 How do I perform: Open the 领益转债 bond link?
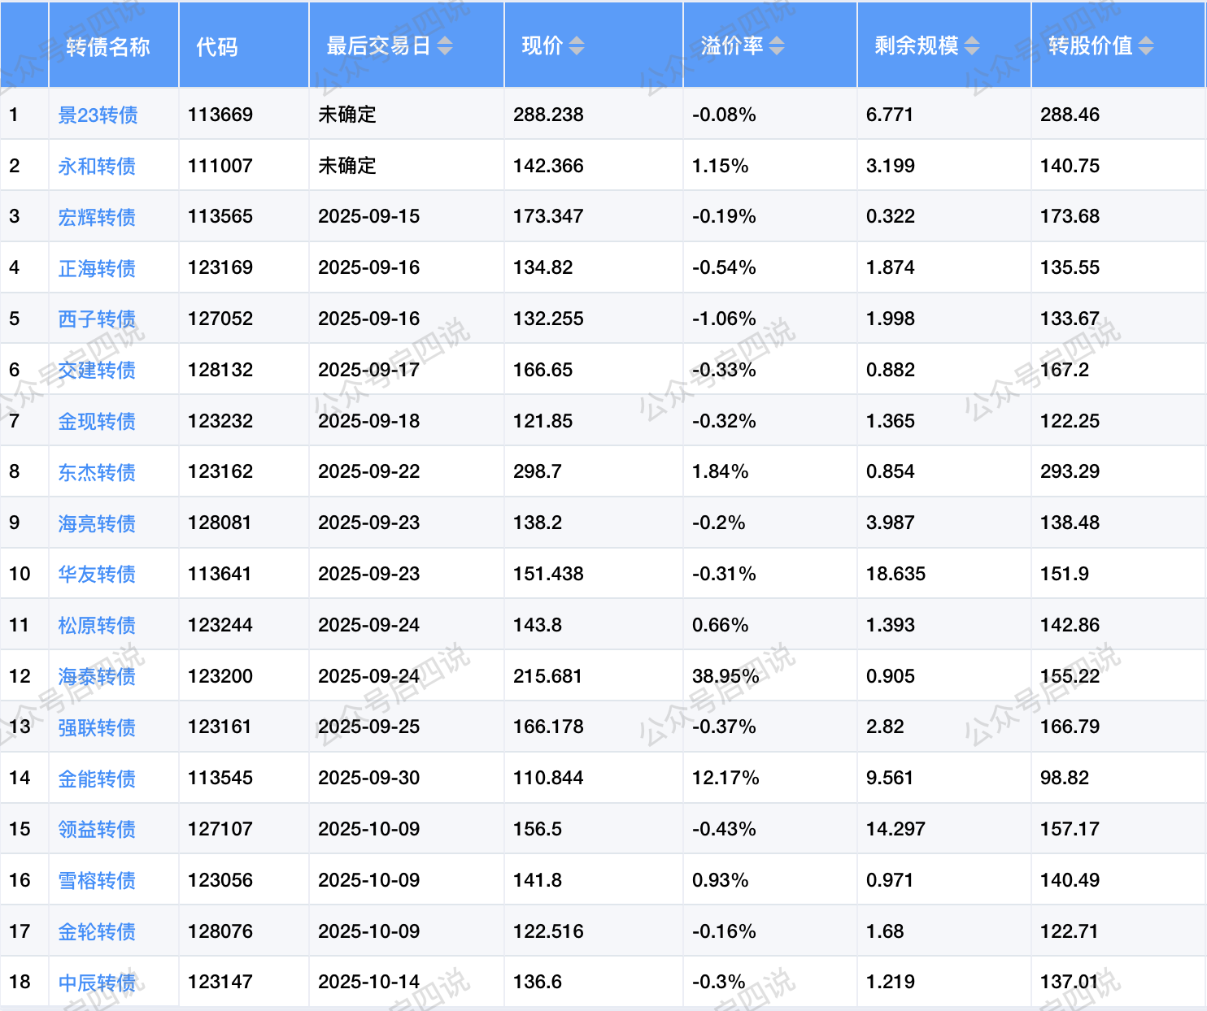(97, 830)
